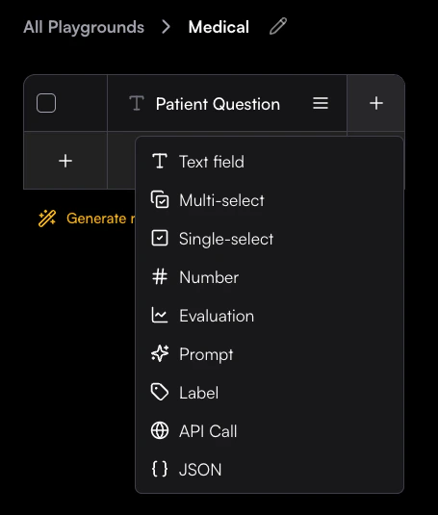
Task: Pick the Multi-select option label
Action: [x=222, y=200]
